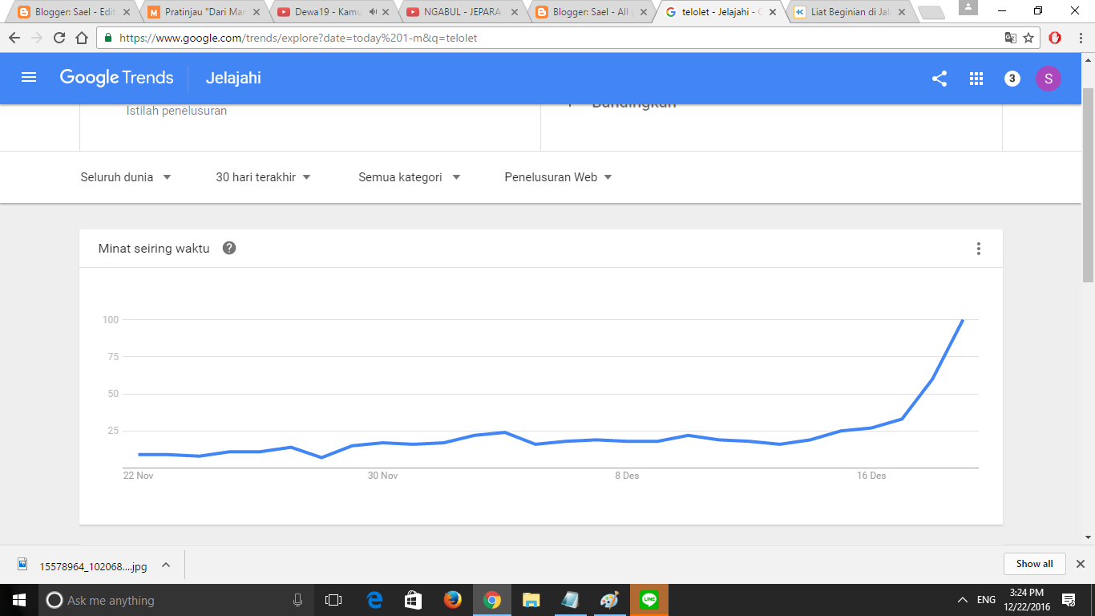
Task: Close the downloads bar
Action: [1080, 564]
